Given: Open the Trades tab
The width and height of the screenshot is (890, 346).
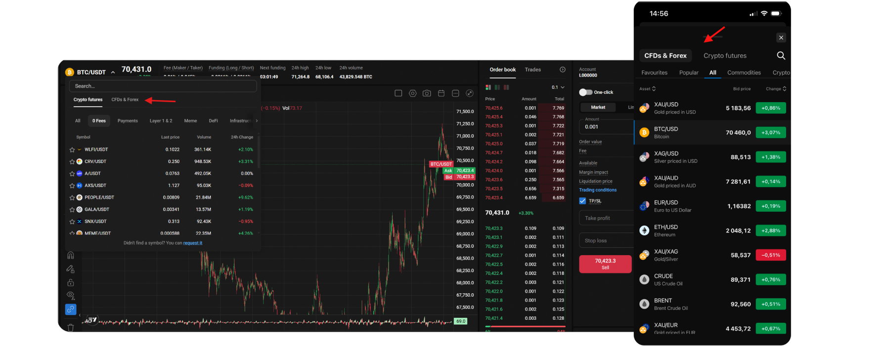Looking at the screenshot, I should (533, 70).
